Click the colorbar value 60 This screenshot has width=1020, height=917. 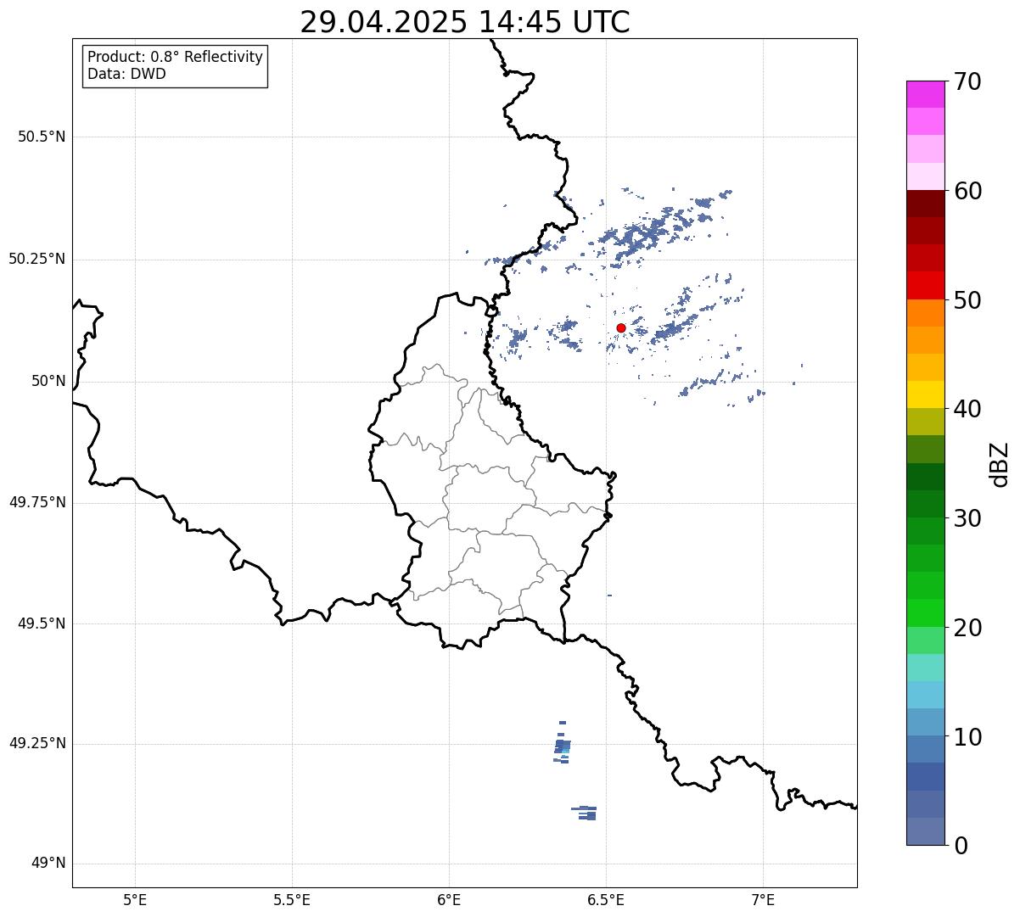pyautogui.click(x=967, y=191)
